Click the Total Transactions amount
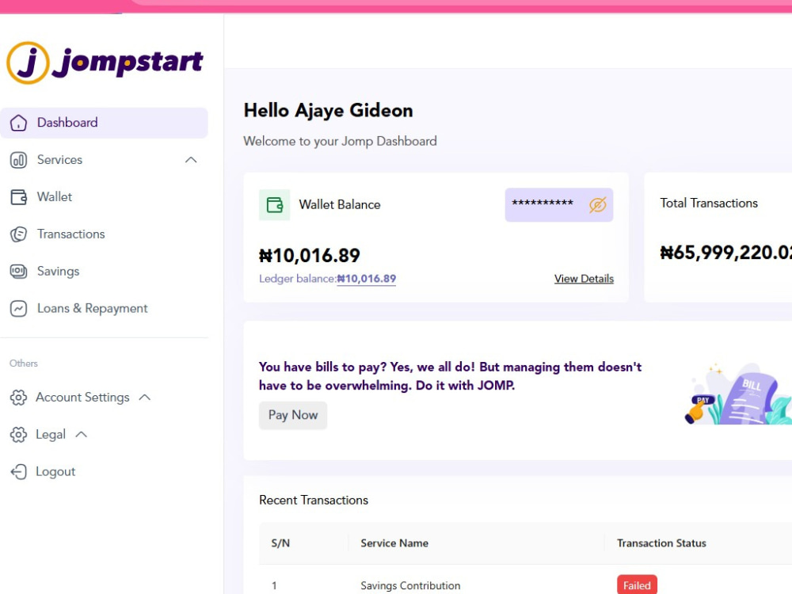Image resolution: width=792 pixels, height=594 pixels. tap(725, 253)
